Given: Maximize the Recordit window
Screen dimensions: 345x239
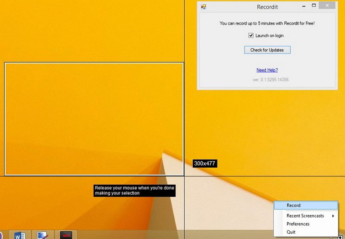Looking at the screenshot, I should (314, 6).
